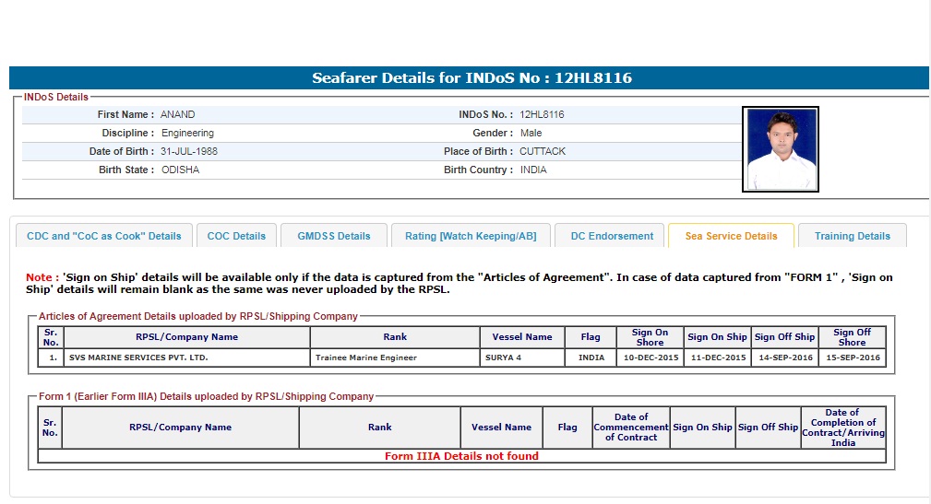
Task: Click the first name value ANAND
Action: [178, 114]
